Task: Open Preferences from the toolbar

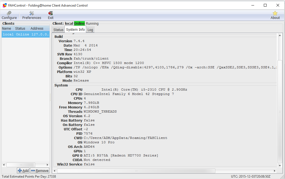Action: point(32,15)
